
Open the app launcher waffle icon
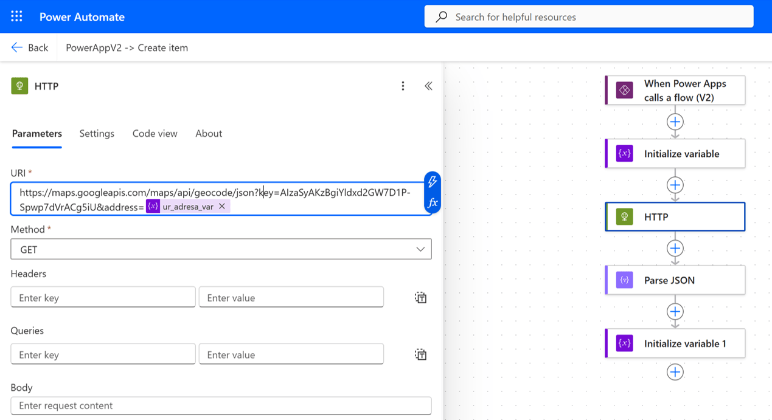[16, 16]
